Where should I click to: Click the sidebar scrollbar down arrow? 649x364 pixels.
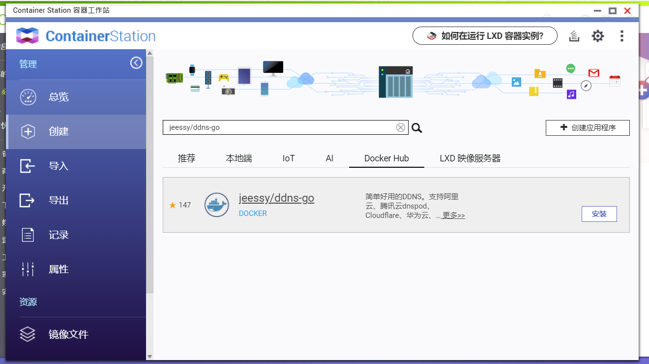pyautogui.click(x=150, y=356)
